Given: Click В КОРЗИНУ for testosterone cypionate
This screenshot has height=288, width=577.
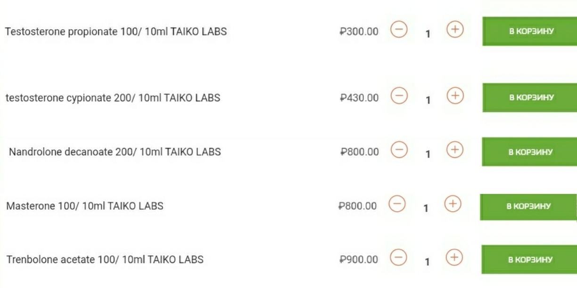Looking at the screenshot, I should click(x=530, y=98).
